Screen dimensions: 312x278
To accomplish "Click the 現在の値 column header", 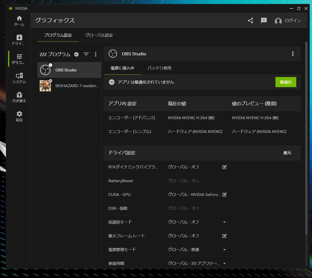I will tap(177, 103).
